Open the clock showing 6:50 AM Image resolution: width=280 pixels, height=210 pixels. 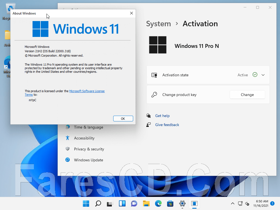(261, 203)
